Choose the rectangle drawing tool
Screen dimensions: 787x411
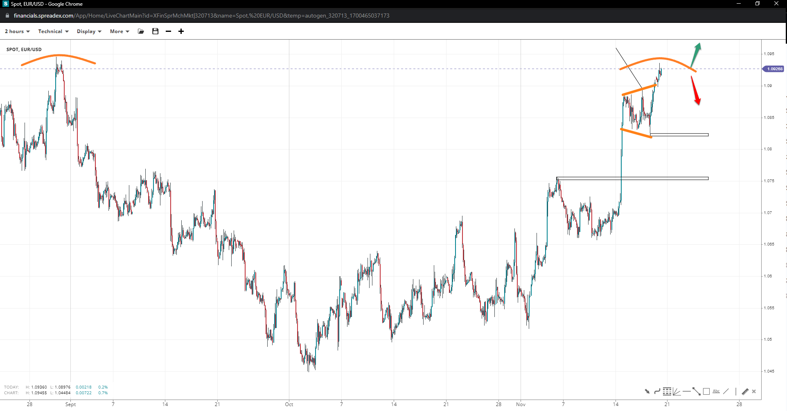[x=706, y=391]
